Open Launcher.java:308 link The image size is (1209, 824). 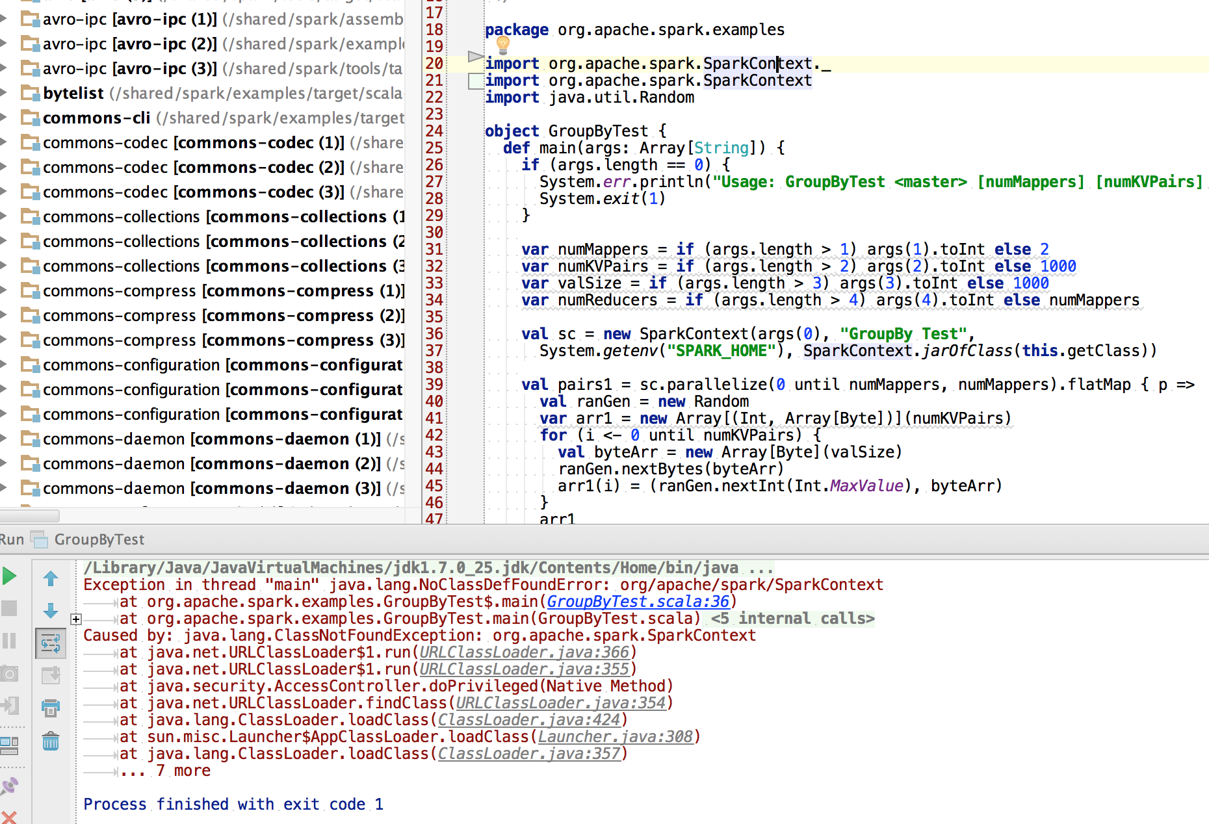tap(615, 737)
